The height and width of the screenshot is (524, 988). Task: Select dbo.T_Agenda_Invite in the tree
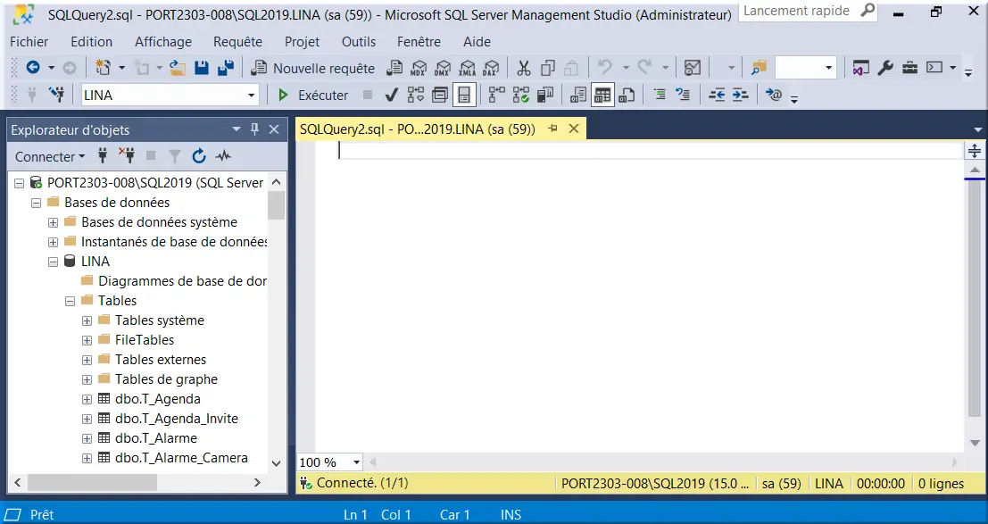[x=177, y=419]
